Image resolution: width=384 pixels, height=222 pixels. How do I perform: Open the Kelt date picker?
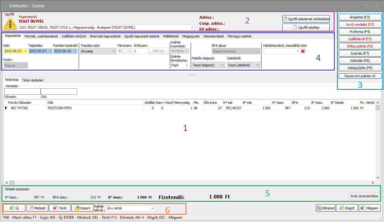[x=25, y=51]
